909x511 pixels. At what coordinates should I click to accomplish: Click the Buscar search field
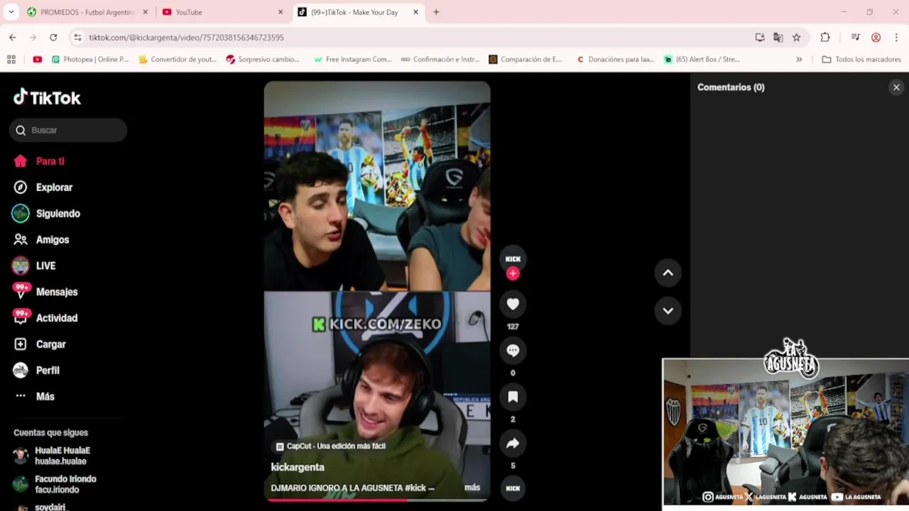pyautogui.click(x=68, y=130)
